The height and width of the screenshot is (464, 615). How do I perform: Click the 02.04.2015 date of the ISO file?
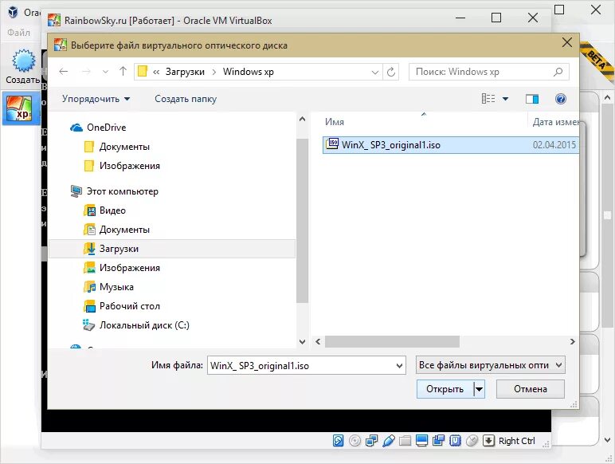(554, 145)
